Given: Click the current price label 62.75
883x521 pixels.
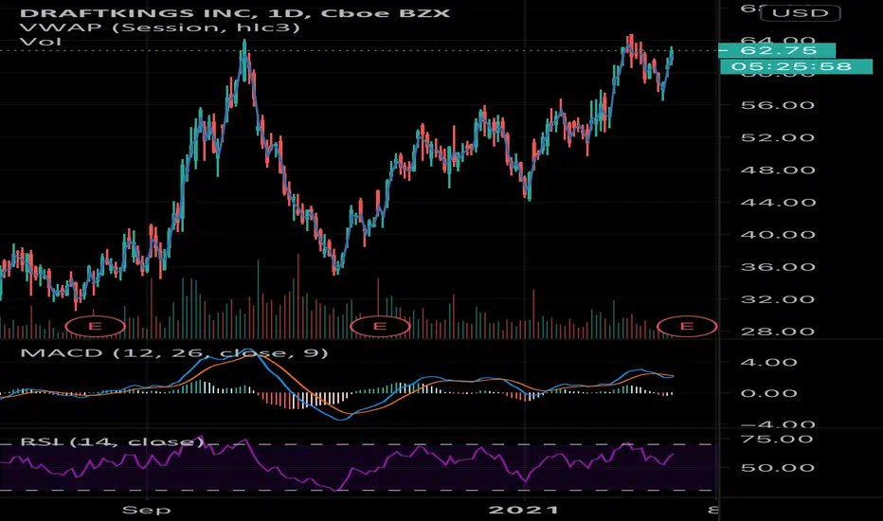Looking at the screenshot, I should tap(777, 51).
